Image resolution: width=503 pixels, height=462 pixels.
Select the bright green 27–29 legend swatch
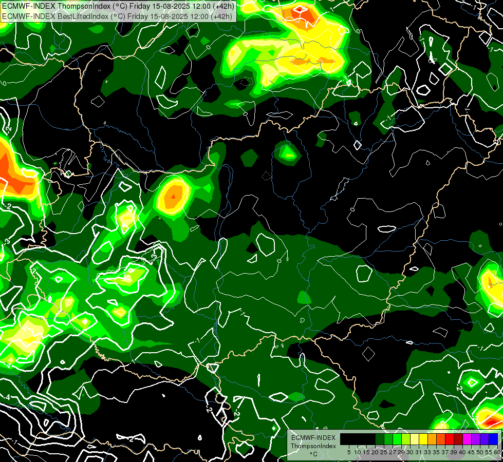pyautogui.click(x=397, y=439)
